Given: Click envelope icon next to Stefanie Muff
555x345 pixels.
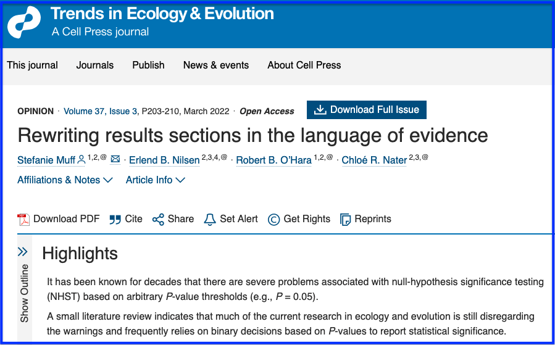Looking at the screenshot, I should tap(115, 160).
